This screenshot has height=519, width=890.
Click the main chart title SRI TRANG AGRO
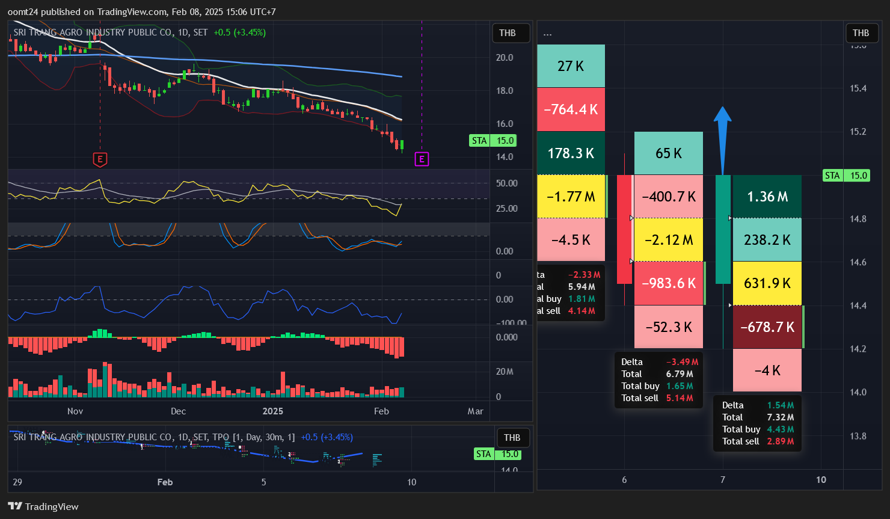coord(111,32)
